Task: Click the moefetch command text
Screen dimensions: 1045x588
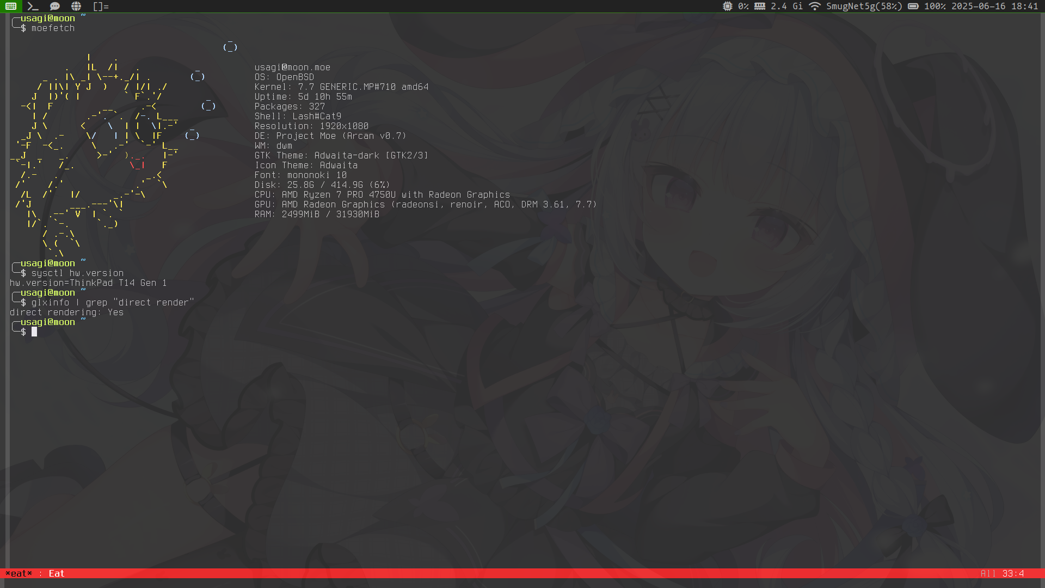Action: (53, 28)
